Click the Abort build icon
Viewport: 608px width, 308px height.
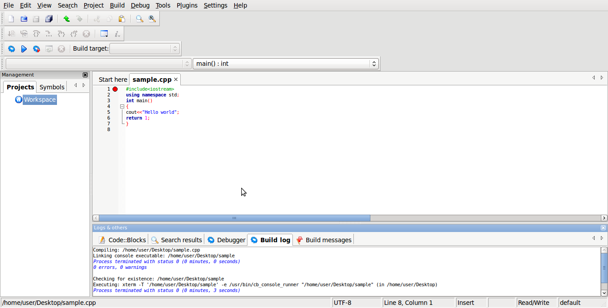(61, 48)
